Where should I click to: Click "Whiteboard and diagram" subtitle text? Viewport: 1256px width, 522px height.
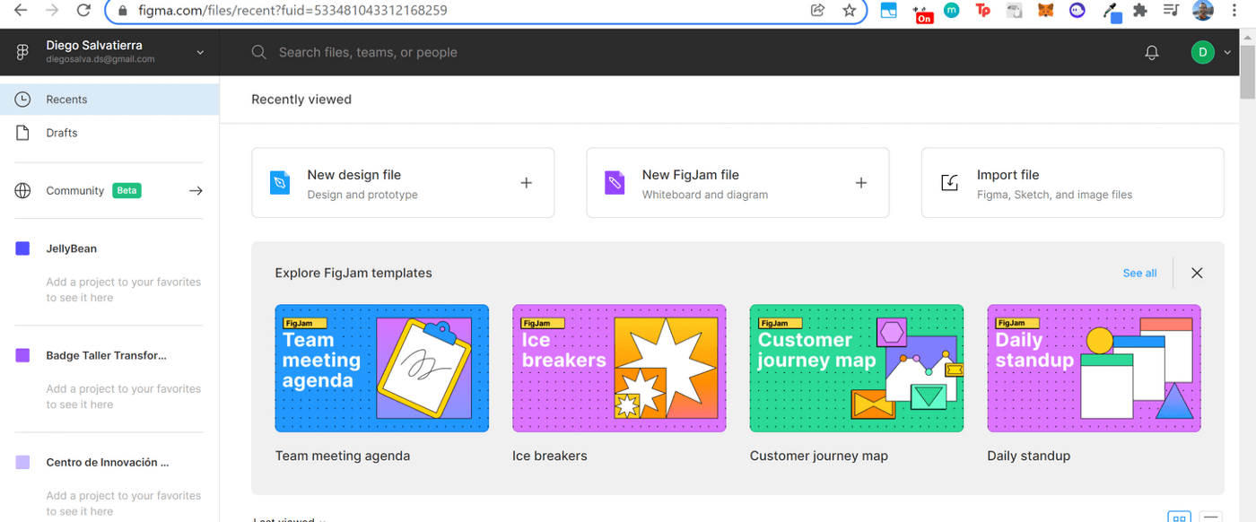[705, 195]
